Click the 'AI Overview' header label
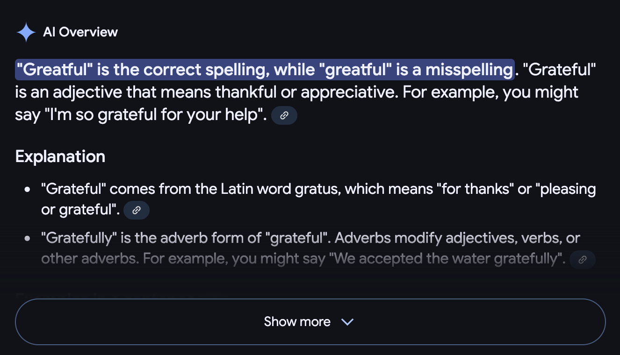The width and height of the screenshot is (620, 355). [80, 32]
